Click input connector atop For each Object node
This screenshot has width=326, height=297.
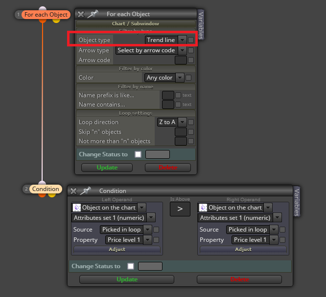(x=43, y=8)
